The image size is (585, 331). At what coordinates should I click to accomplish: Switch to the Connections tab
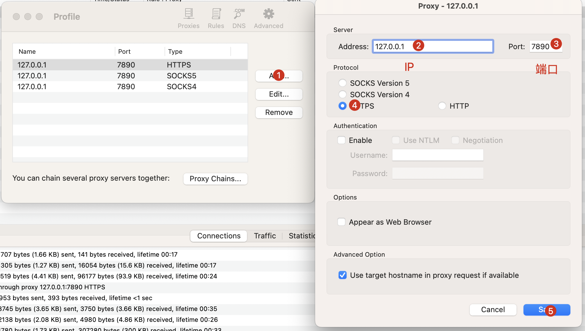click(219, 236)
